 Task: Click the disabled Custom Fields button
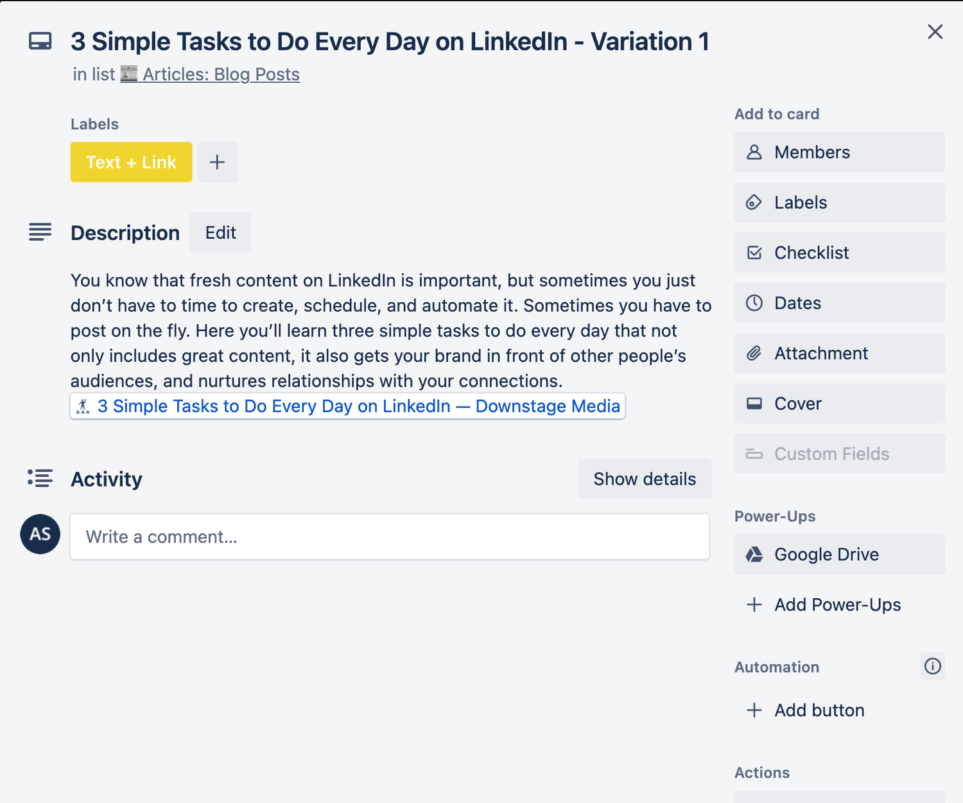(x=840, y=454)
